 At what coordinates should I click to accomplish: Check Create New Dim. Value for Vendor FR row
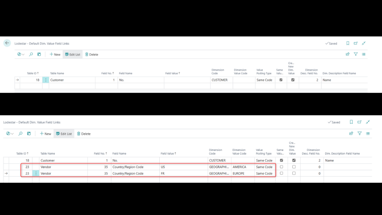[x=294, y=173]
